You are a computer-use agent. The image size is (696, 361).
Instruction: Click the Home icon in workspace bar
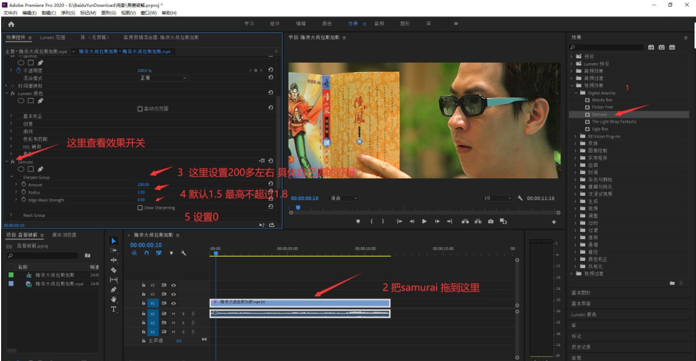pos(11,24)
